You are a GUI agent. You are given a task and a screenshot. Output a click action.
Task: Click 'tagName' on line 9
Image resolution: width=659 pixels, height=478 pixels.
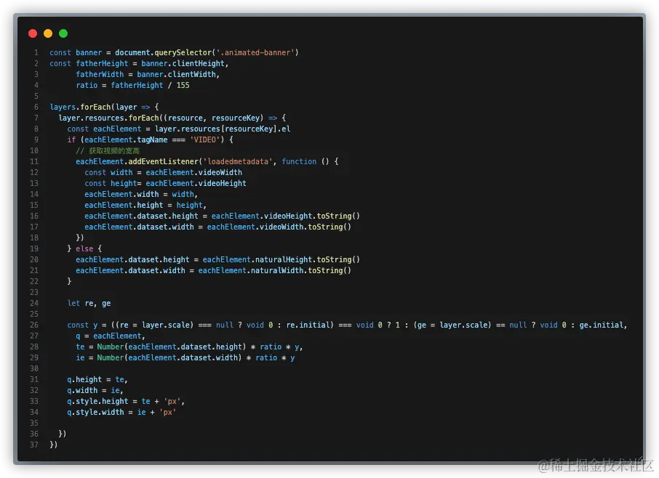152,139
